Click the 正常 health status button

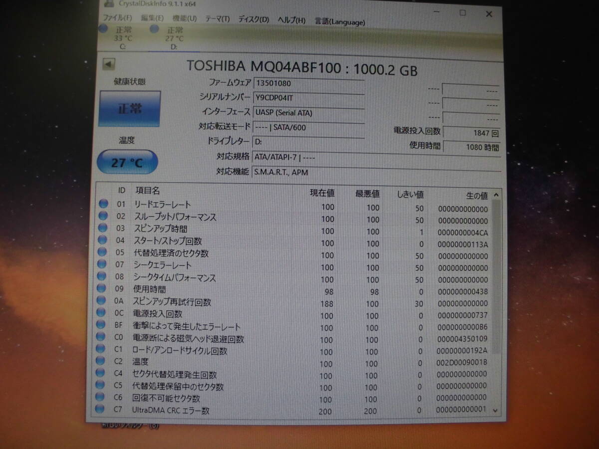coord(129,108)
